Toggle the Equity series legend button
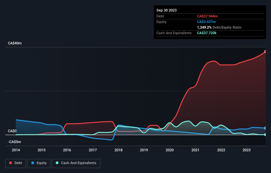This screenshot has height=173, width=271. pos(39,163)
